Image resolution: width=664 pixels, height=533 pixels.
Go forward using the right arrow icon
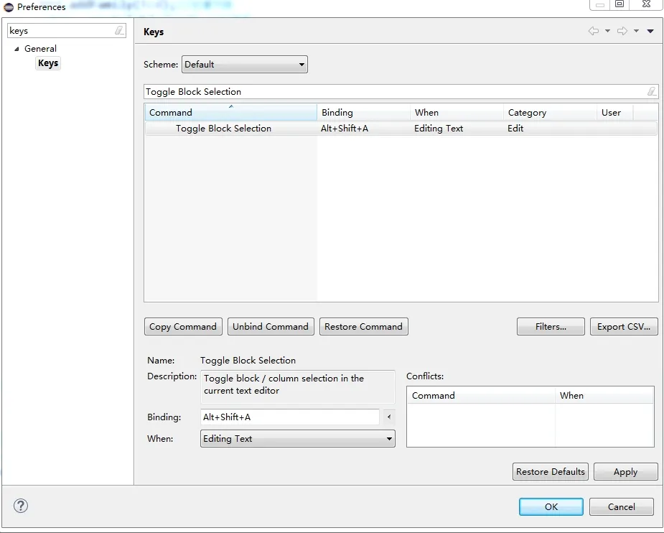(x=622, y=31)
